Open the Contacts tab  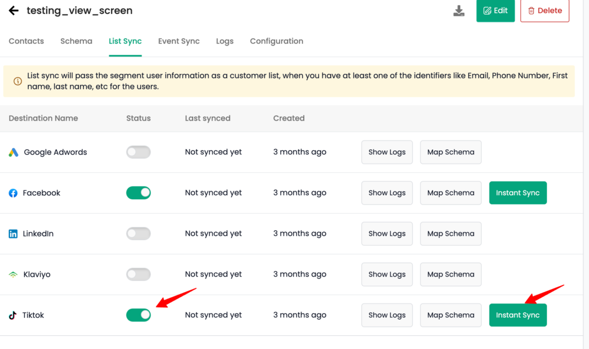pyautogui.click(x=26, y=41)
